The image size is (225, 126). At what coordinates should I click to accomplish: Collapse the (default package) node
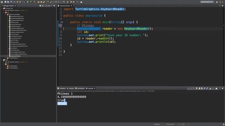[6, 14]
